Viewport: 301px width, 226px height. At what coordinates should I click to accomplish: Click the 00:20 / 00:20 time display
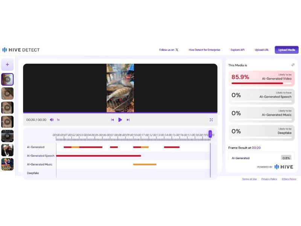click(36, 120)
